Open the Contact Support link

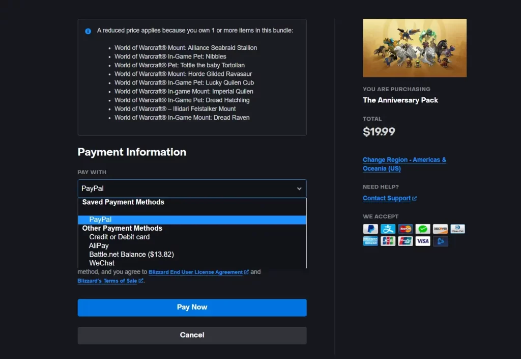387,198
